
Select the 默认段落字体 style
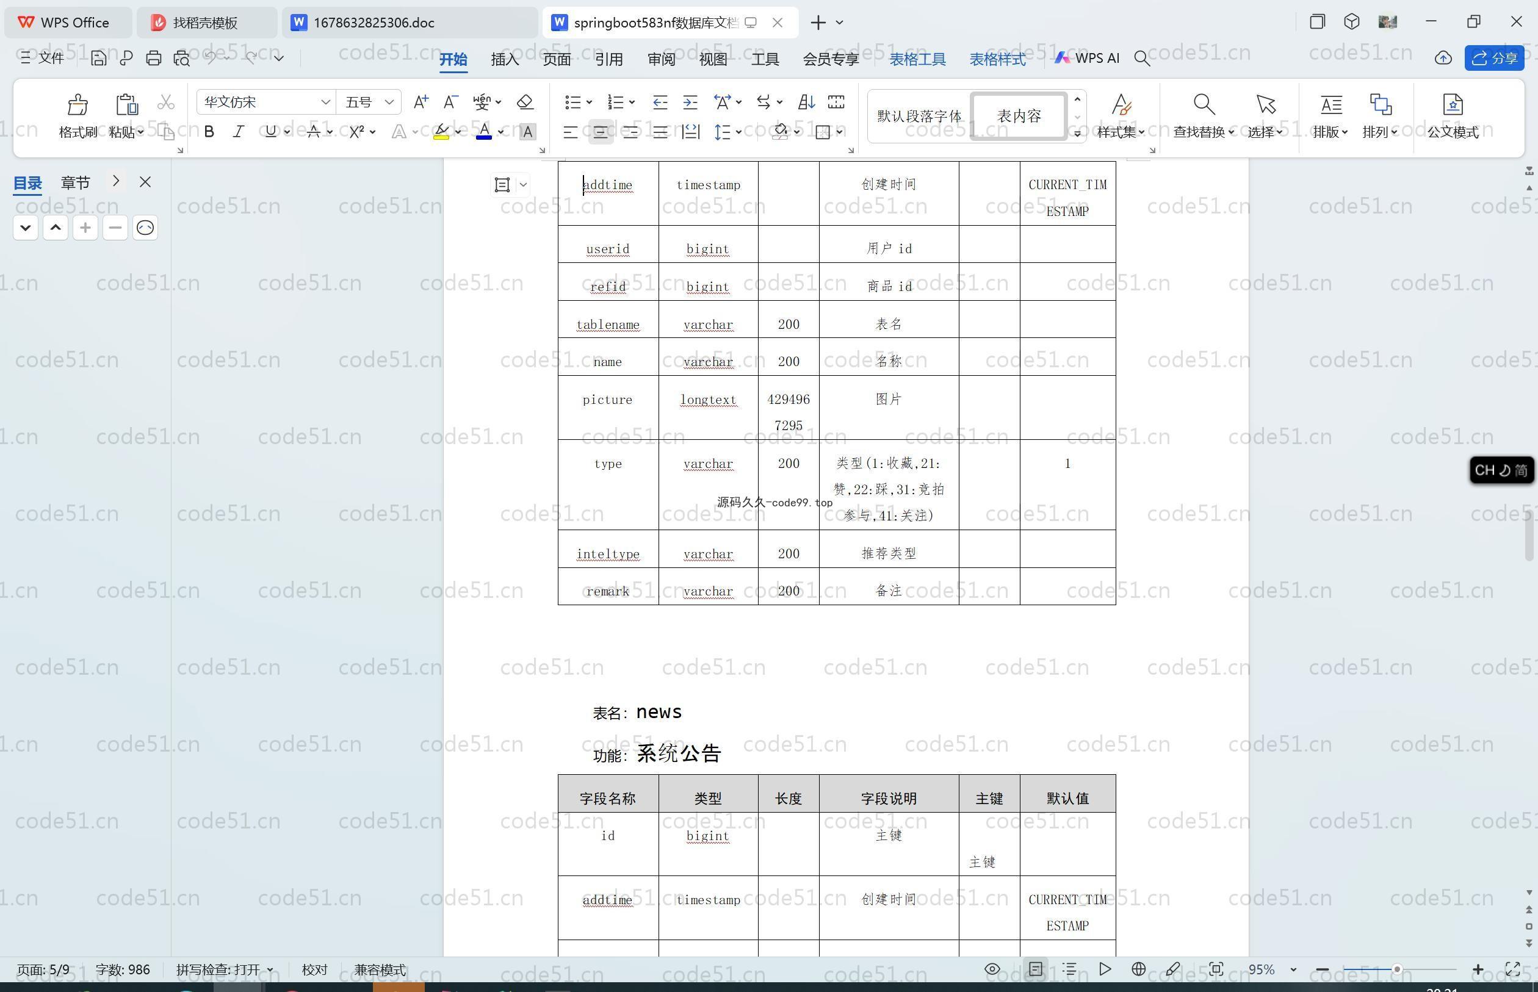click(x=919, y=116)
